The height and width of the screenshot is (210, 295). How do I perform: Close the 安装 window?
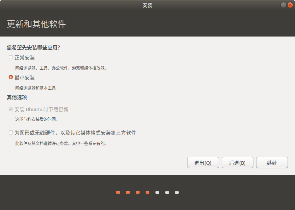click(x=290, y=5)
